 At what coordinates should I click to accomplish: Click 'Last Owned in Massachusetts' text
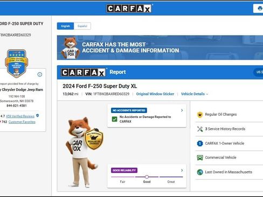click(229, 172)
